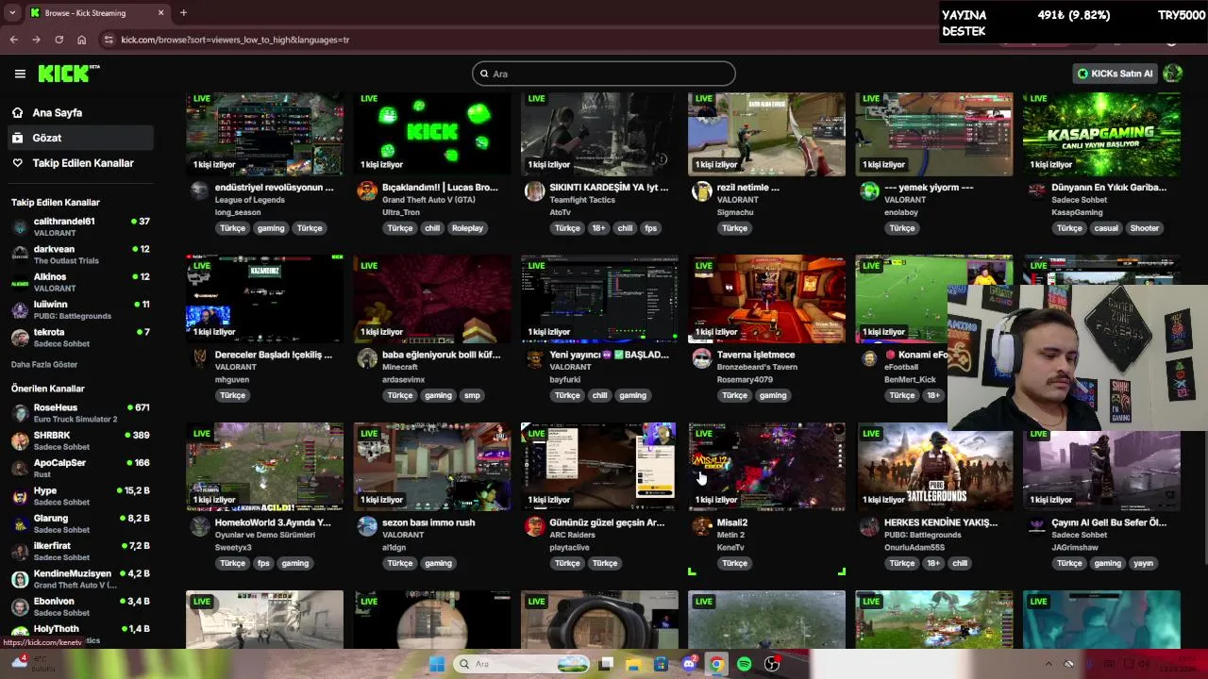Click bayfurki streamer avatar
Viewport: 1208px width, 679px height.
pos(534,358)
